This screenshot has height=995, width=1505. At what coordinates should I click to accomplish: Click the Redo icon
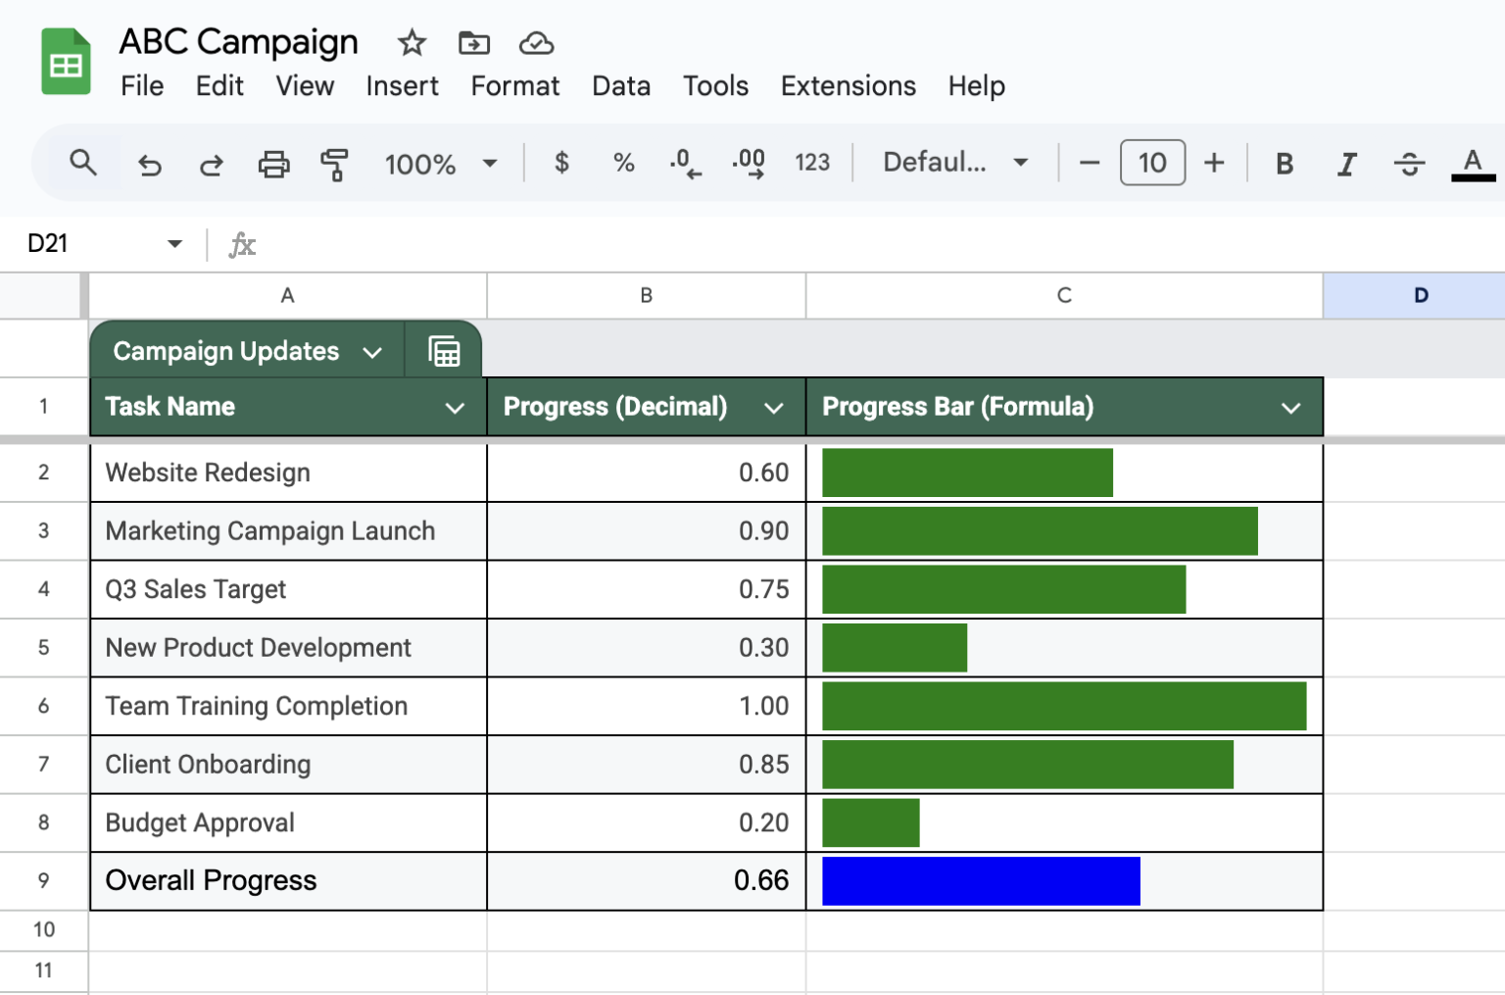pos(211,164)
